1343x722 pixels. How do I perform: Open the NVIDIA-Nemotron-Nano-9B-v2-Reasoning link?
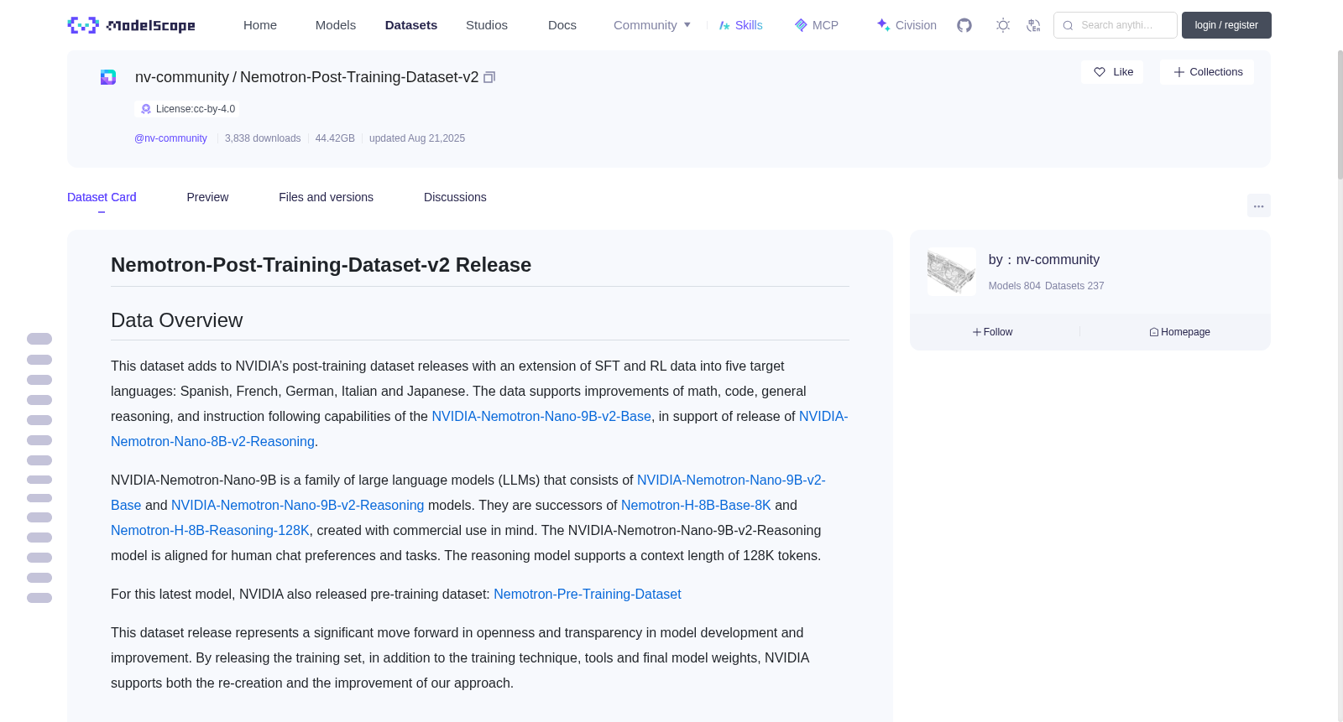pos(298,506)
